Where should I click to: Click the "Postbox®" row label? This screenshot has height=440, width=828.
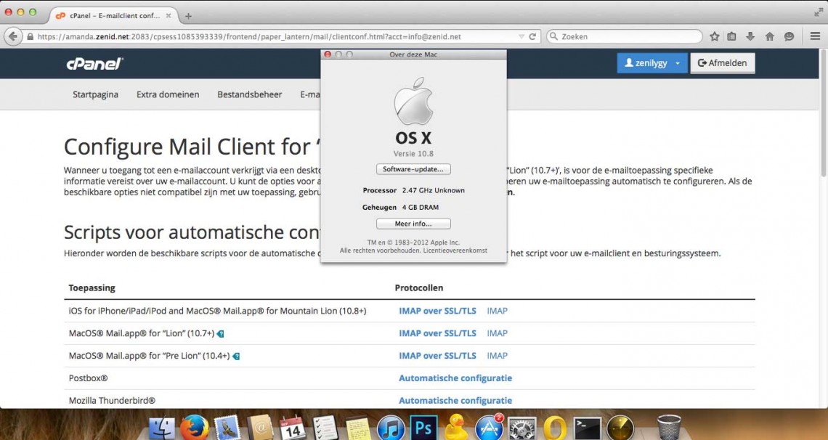[88, 378]
